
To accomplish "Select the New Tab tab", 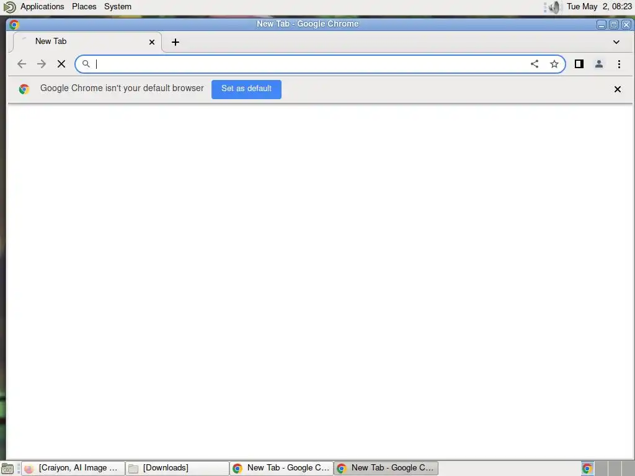I will coord(87,42).
